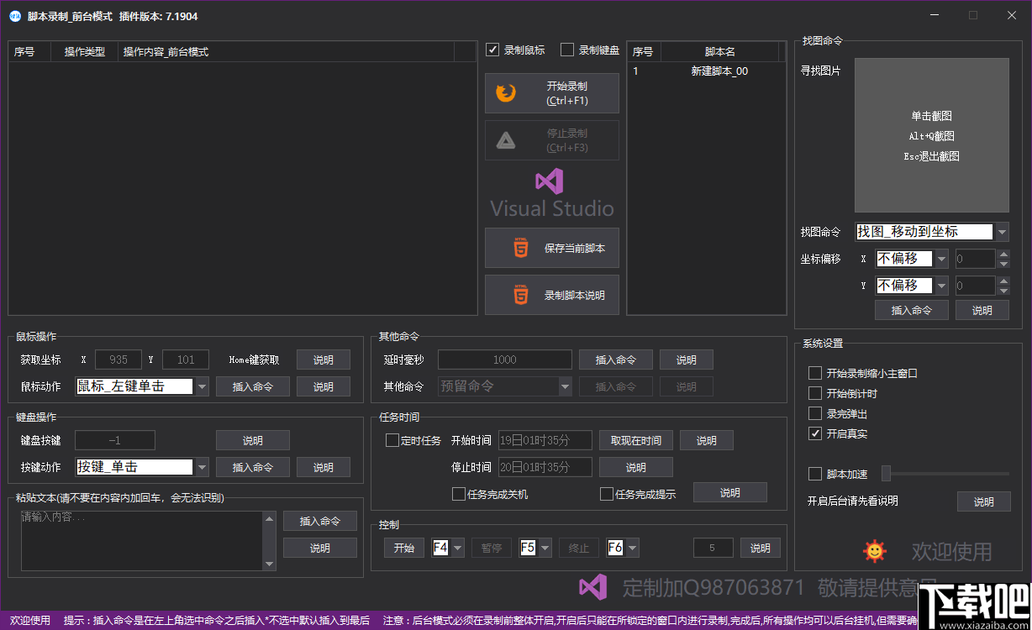
Task: Increase X offset value with up stepper
Action: pyautogui.click(x=1003, y=254)
